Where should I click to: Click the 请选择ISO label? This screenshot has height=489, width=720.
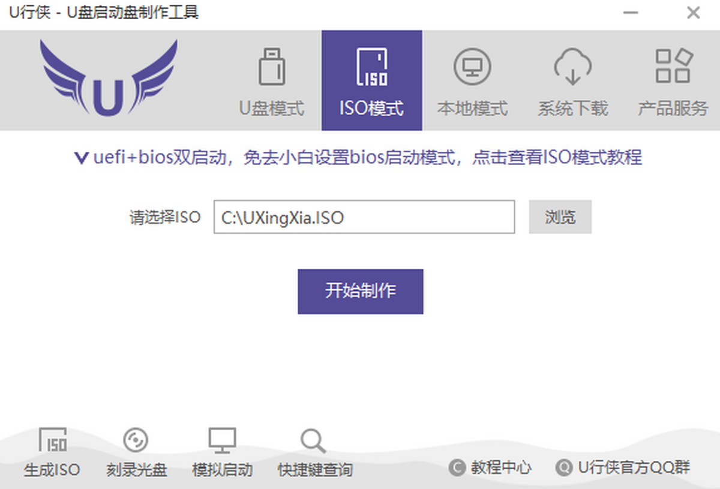164,217
